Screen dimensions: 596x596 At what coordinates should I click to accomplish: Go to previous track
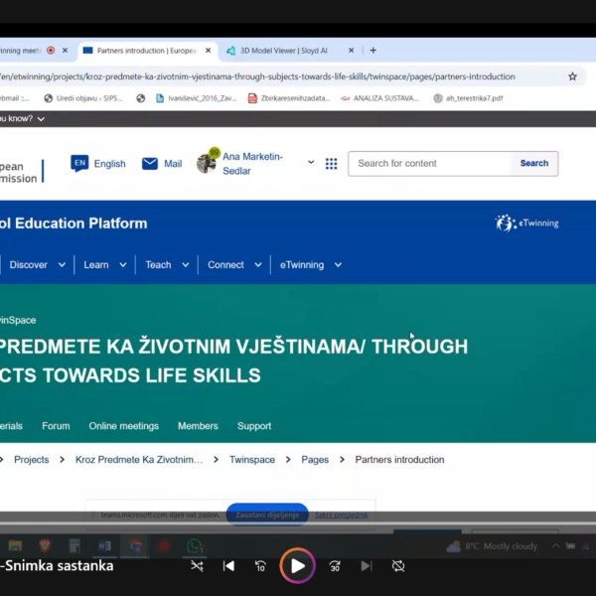tap(228, 566)
